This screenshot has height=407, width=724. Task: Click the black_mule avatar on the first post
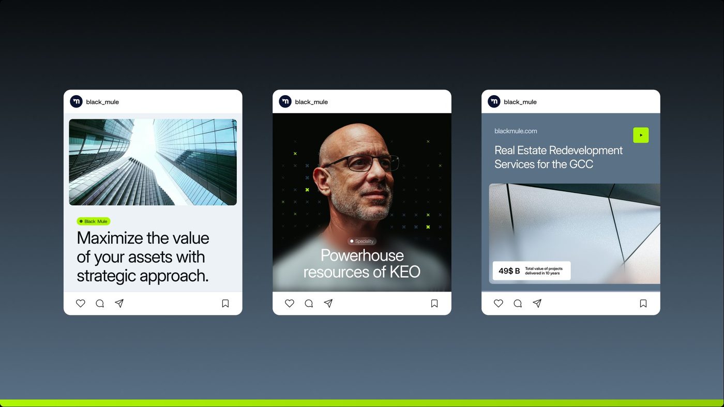point(77,102)
